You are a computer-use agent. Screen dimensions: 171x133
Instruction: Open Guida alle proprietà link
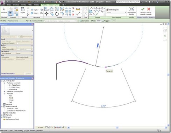tap(8, 73)
